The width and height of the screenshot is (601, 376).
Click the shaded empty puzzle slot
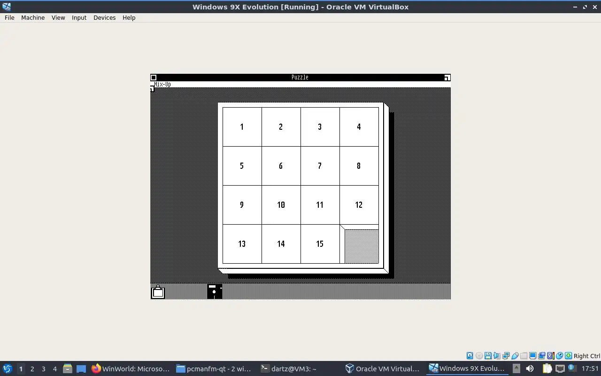(x=361, y=246)
